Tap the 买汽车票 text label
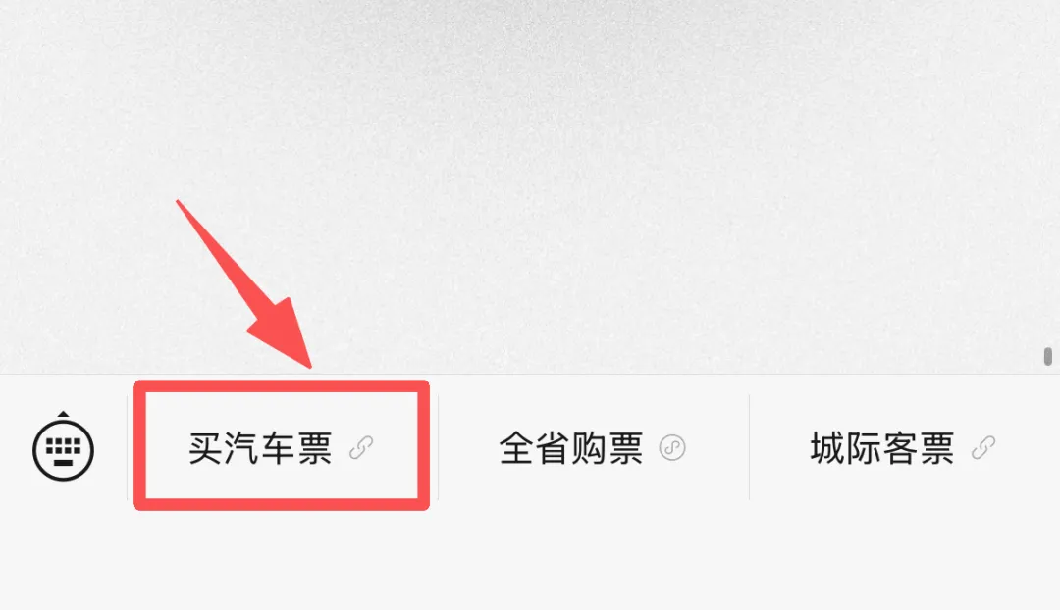Screen dimensions: 1060x610 [x=260, y=448]
